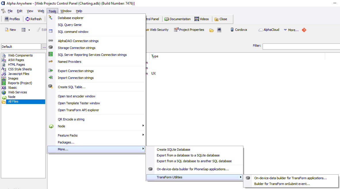Open Web Security settings

(x=157, y=30)
